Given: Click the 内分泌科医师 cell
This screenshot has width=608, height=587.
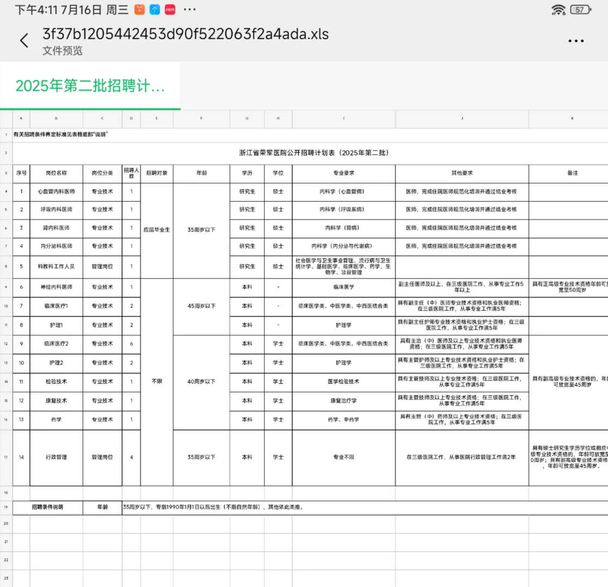Looking at the screenshot, I should [x=56, y=246].
